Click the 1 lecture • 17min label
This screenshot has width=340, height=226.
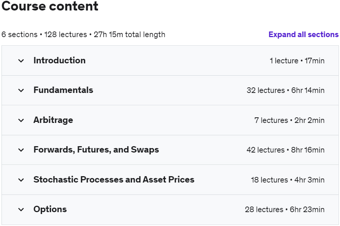point(297,61)
